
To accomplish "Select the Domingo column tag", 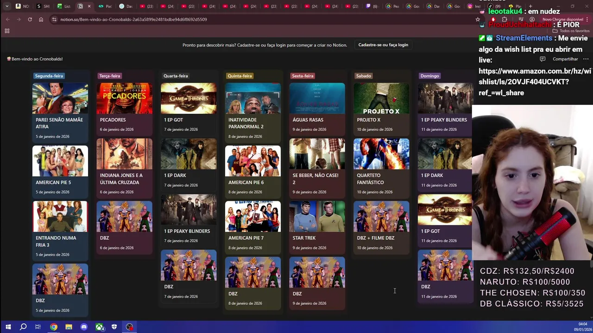I will tap(429, 76).
